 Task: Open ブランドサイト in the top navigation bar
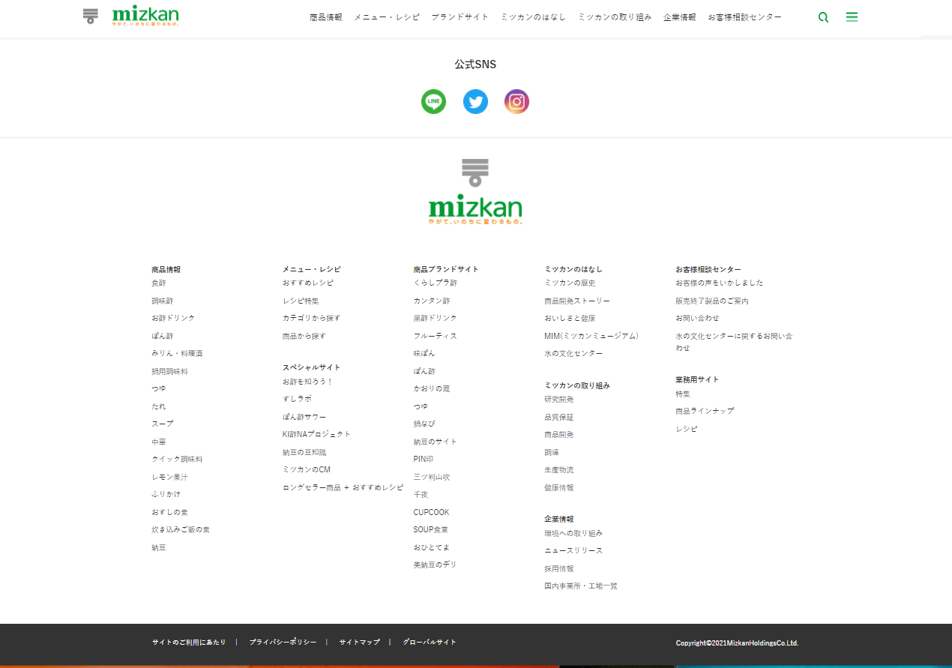click(460, 17)
